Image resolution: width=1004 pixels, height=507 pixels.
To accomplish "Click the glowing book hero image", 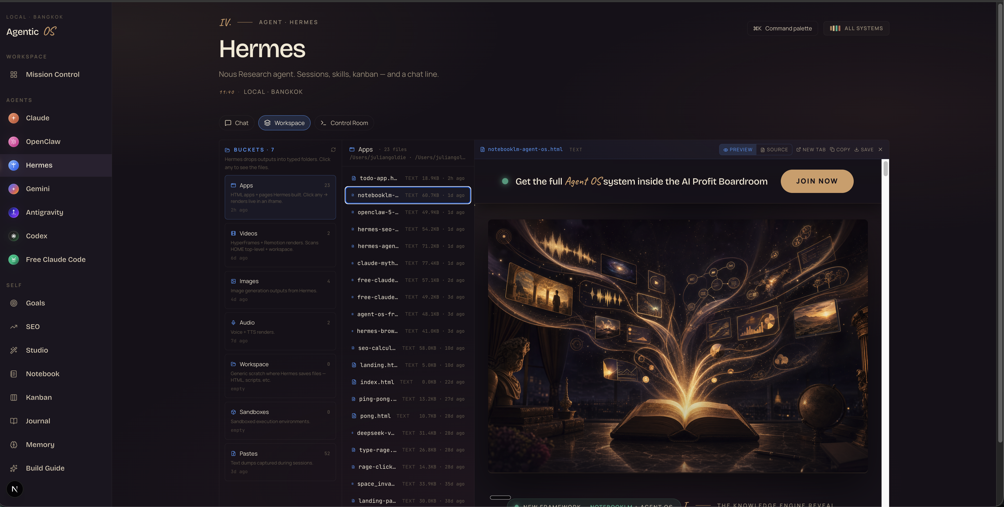I will [x=678, y=346].
